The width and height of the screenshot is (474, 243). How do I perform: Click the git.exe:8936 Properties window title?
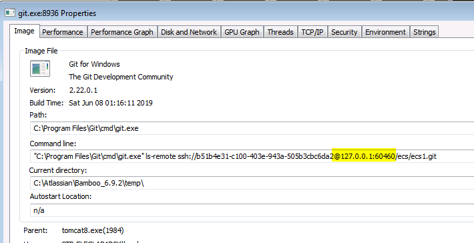[x=57, y=13]
